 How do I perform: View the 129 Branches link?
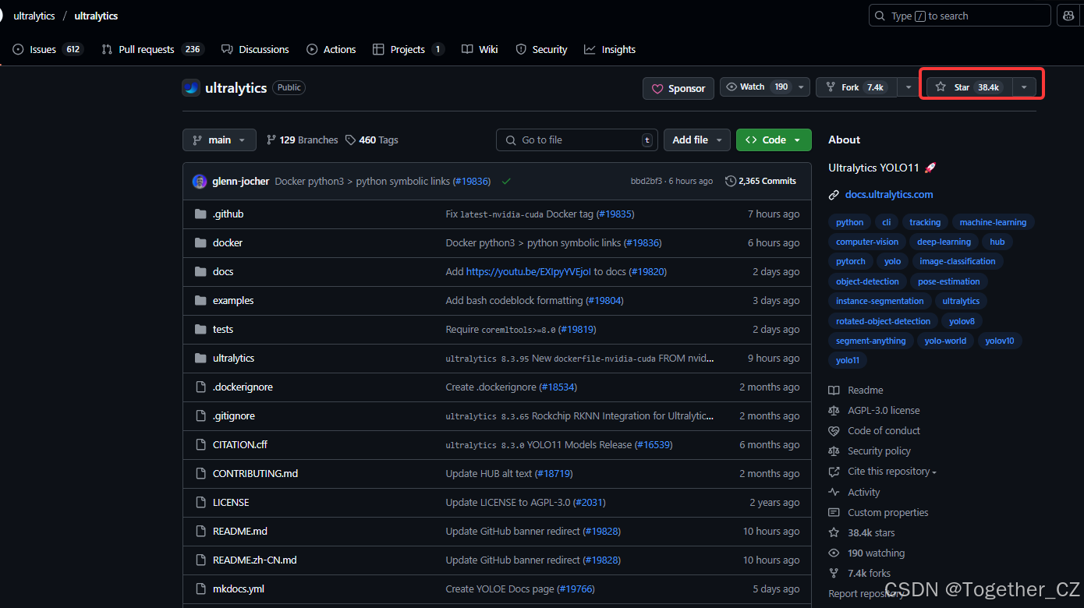pos(302,140)
